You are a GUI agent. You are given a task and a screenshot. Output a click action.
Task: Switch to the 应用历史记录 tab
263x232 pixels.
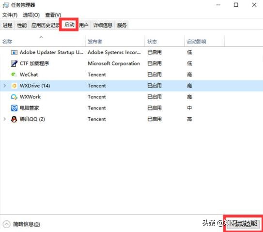[45, 25]
